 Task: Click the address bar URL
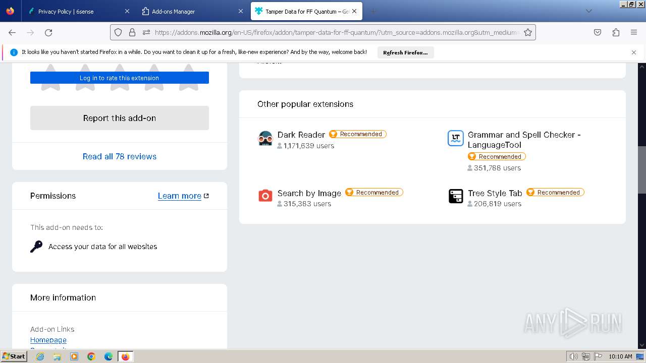tap(337, 32)
